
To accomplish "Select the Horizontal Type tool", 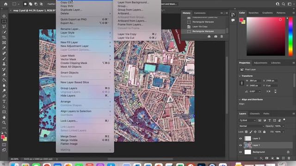I will tap(4, 101).
